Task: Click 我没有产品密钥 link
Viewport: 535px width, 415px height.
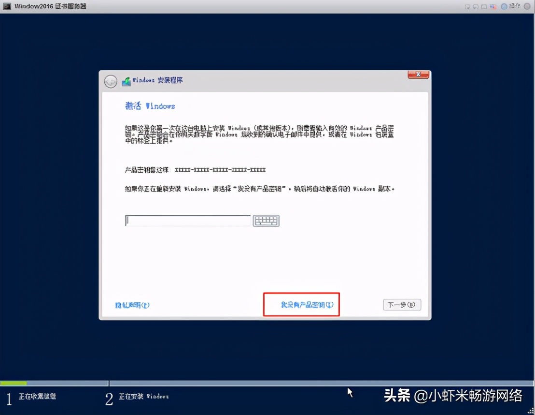Action: (307, 305)
